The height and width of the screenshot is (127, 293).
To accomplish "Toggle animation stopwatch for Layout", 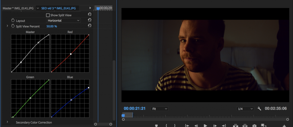I will coord(13,21).
